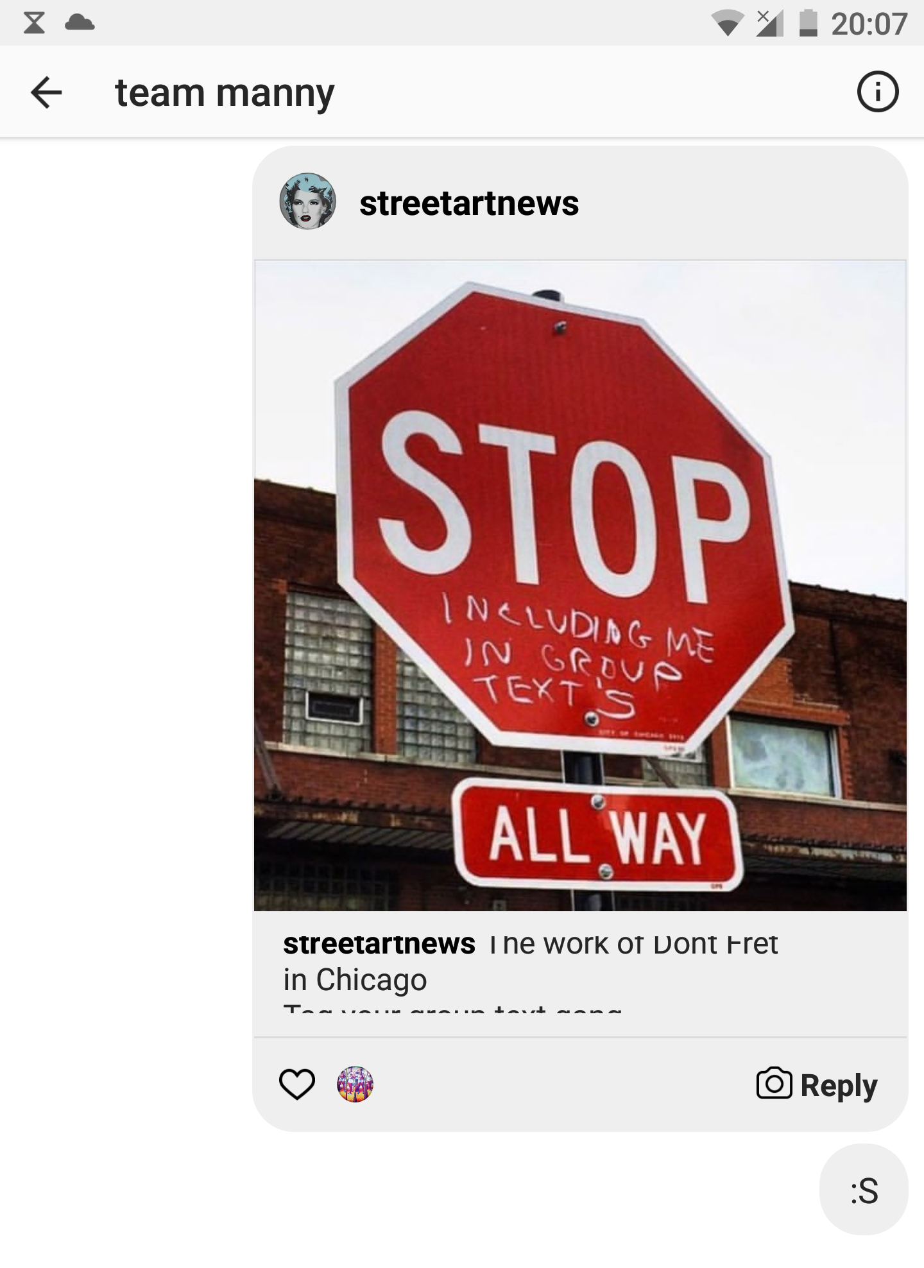The image size is (924, 1268).
Task: Like the shared post with heart icon
Action: coord(297,1084)
